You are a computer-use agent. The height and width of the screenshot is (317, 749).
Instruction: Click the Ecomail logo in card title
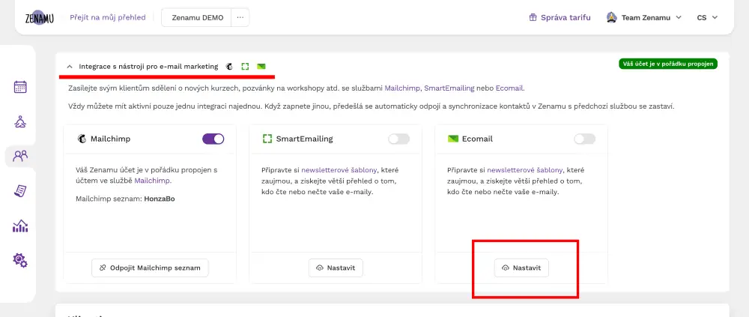pos(453,139)
